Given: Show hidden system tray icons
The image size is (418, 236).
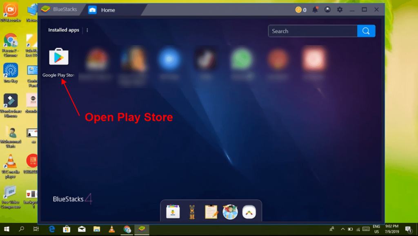Looking at the screenshot, I should pyautogui.click(x=343, y=229).
